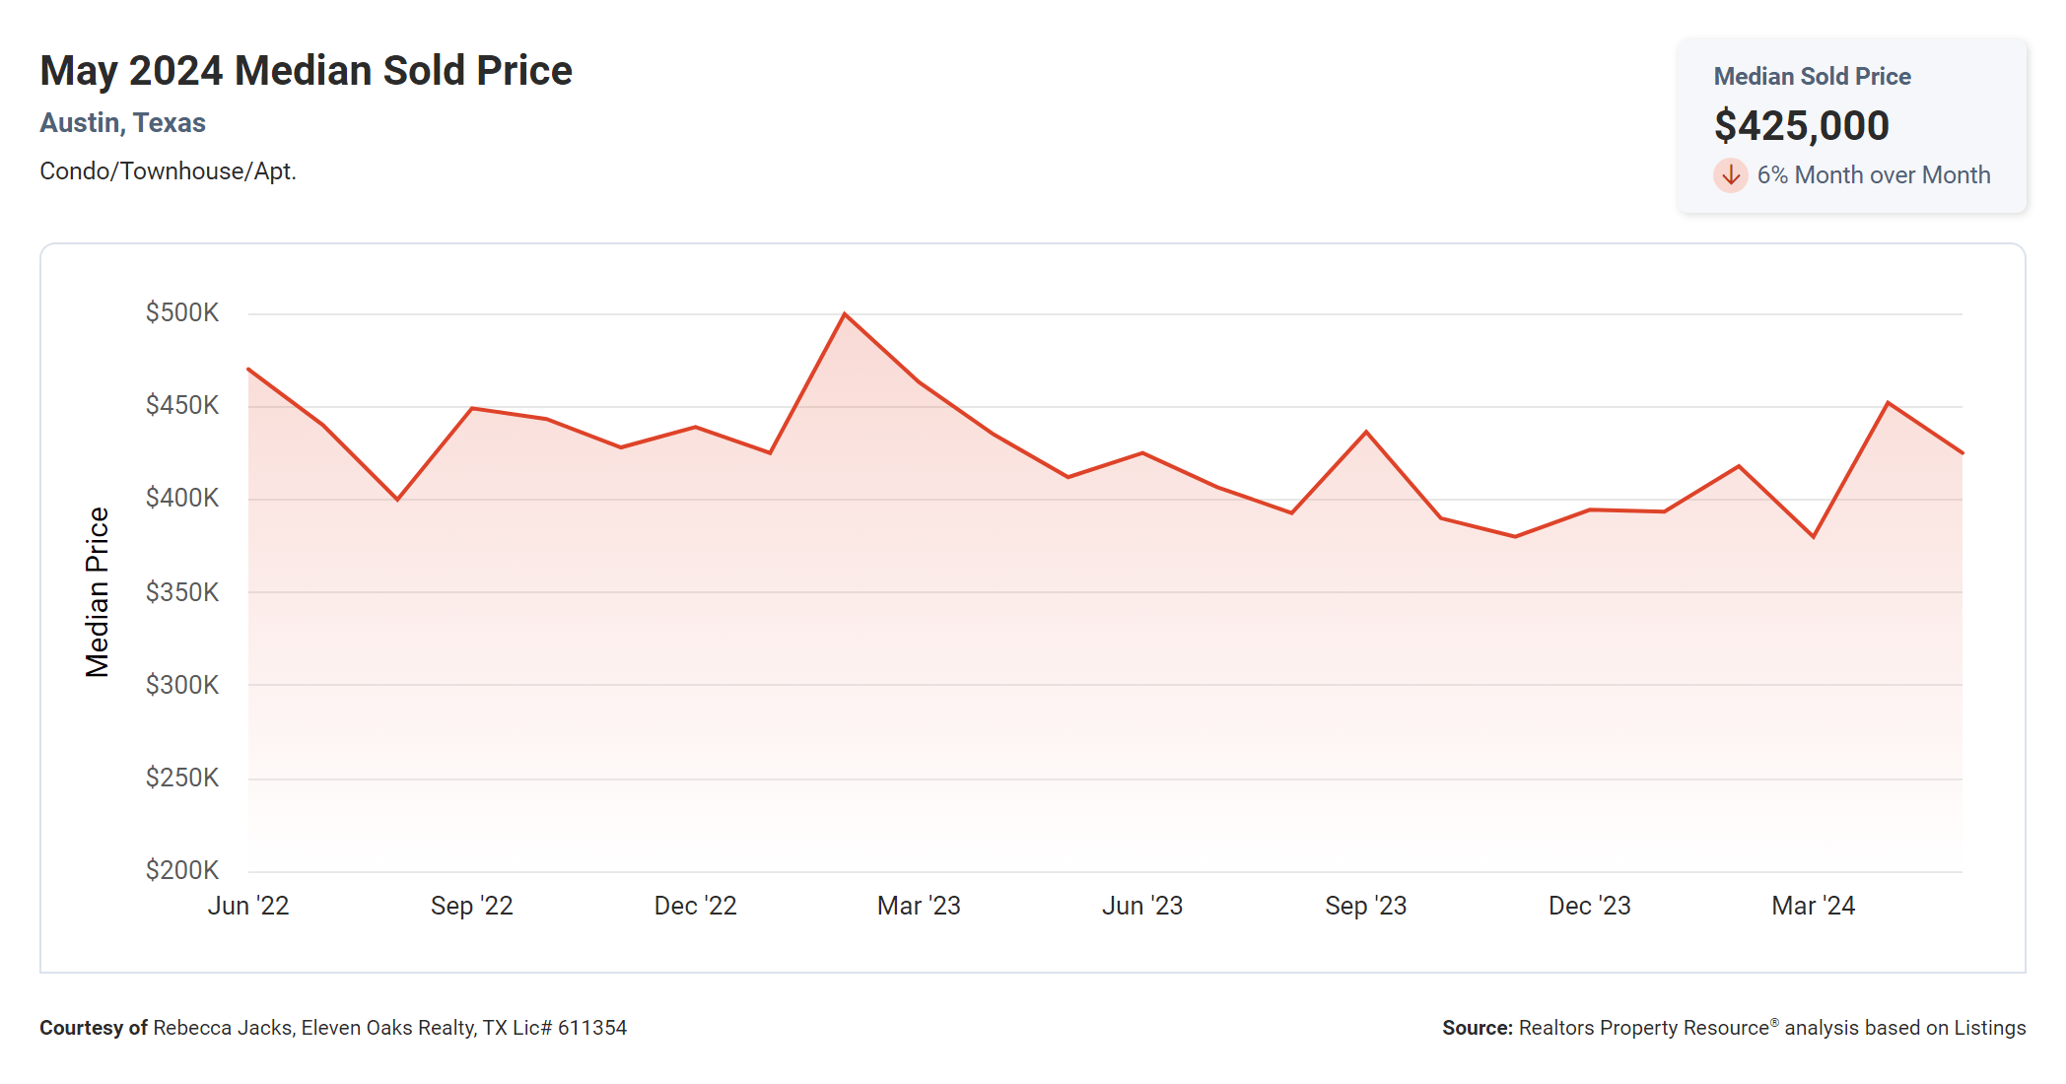Select the Mar '23 x-axis tick label
Image resolution: width=2066 pixels, height=1084 pixels.
pyautogui.click(x=919, y=906)
